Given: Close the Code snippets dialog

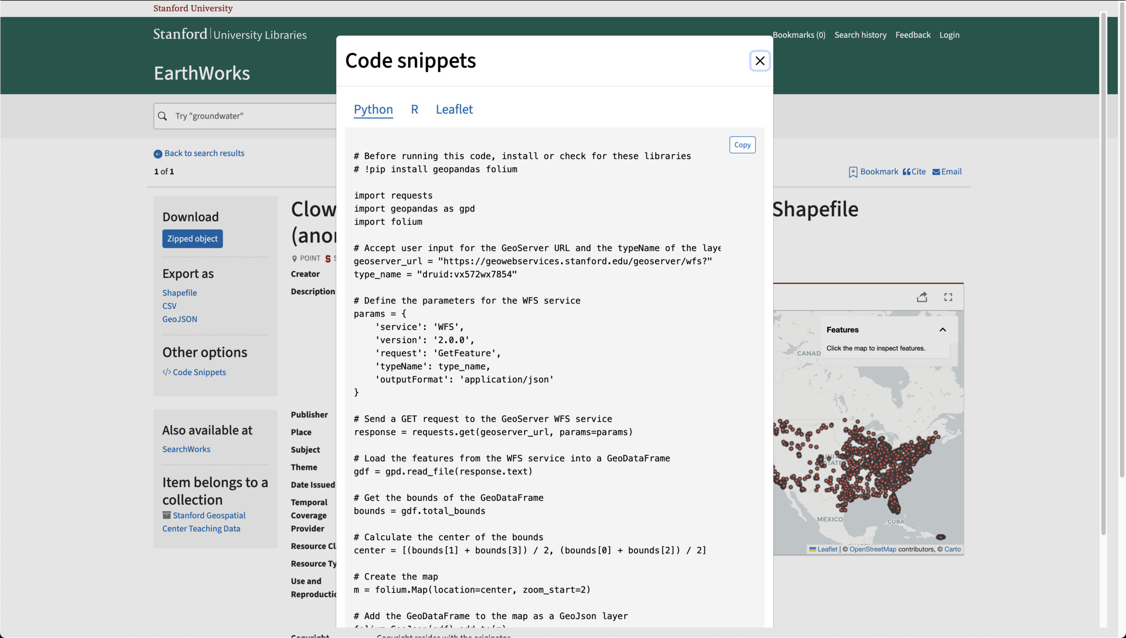Looking at the screenshot, I should pos(760,60).
